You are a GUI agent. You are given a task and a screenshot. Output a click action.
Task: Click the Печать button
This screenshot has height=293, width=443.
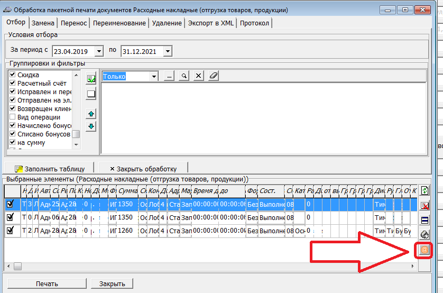pos(47,283)
